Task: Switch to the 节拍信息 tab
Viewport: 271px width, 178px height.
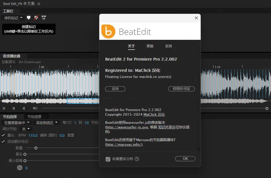Action: coord(34,117)
